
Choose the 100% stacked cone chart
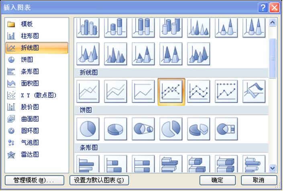(x=254, y=28)
